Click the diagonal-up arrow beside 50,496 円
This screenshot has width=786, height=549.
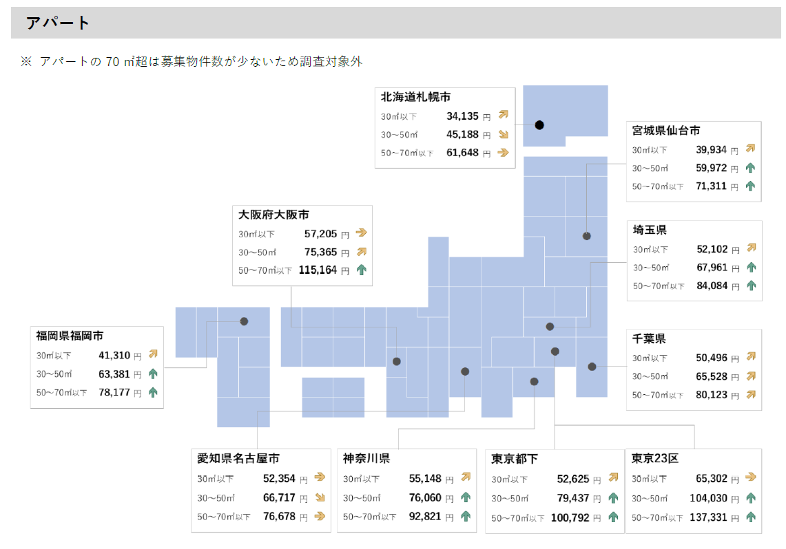(x=750, y=356)
